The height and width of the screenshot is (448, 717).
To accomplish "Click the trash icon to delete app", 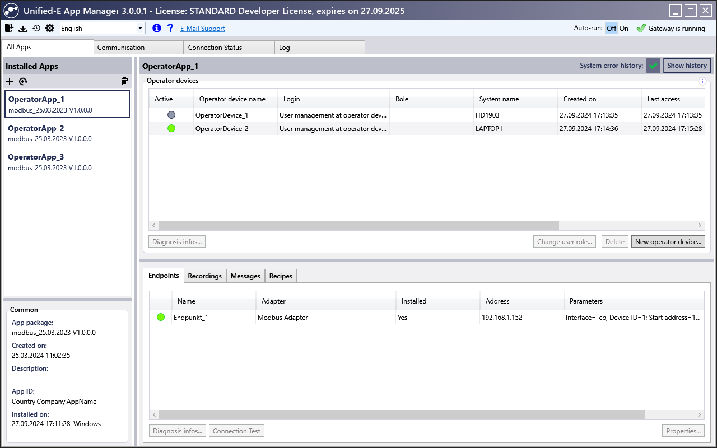I will 124,81.
